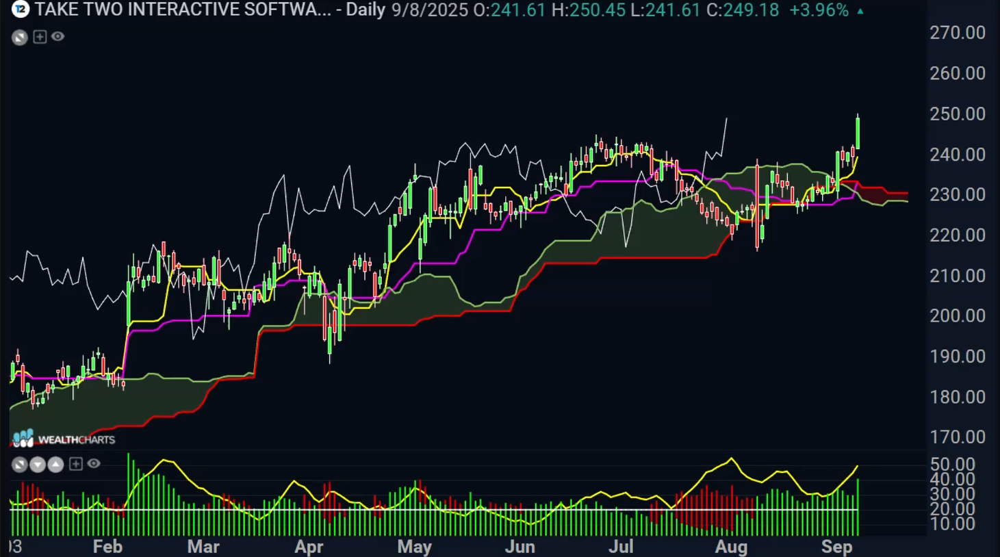Select the Sep label on the time axis
The image size is (1000, 557).
coord(836,547)
